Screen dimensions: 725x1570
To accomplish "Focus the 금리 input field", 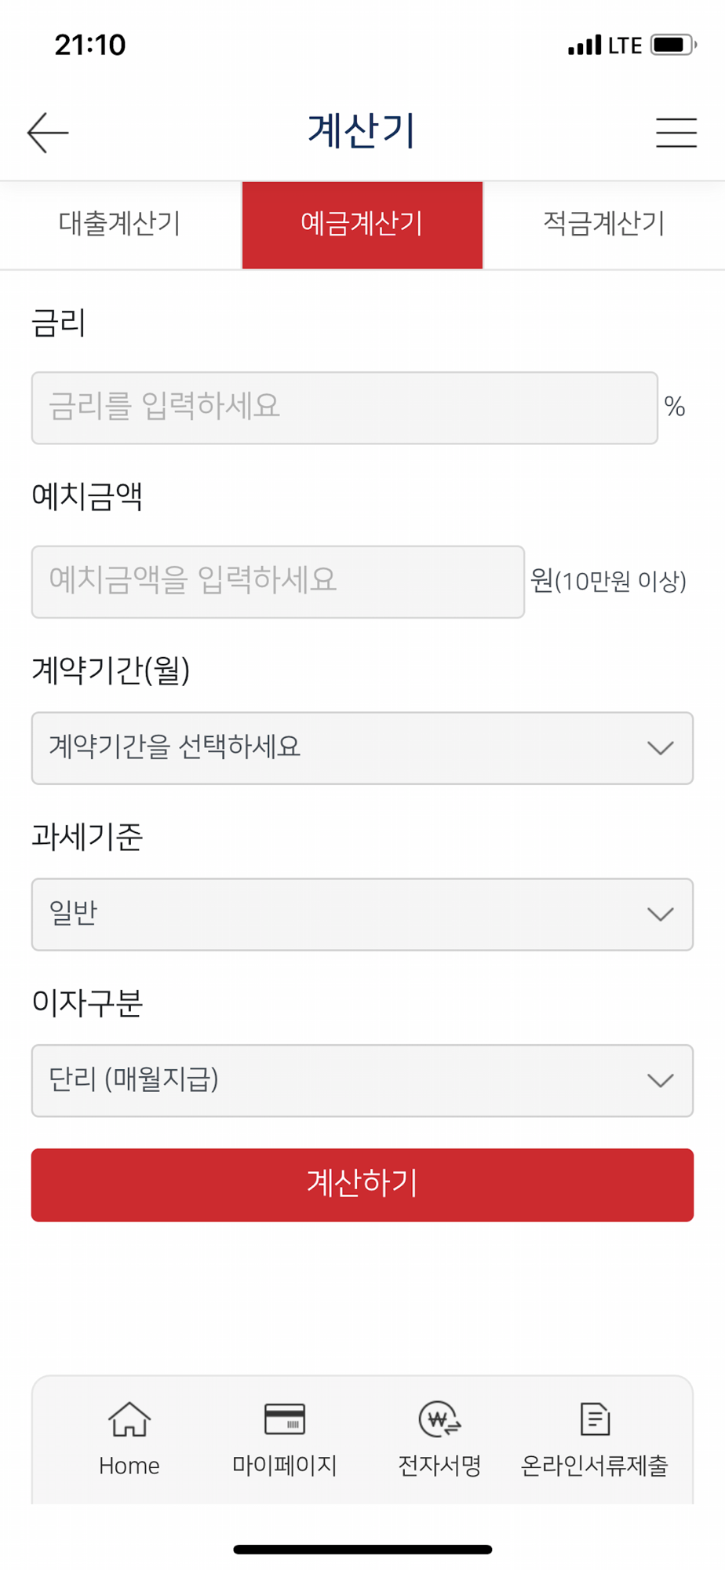I will [x=344, y=408].
